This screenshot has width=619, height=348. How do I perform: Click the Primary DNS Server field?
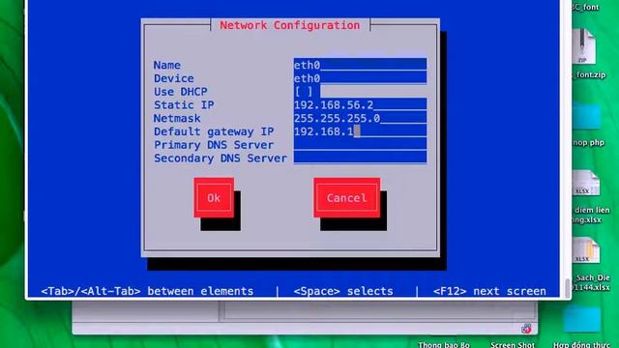[360, 144]
